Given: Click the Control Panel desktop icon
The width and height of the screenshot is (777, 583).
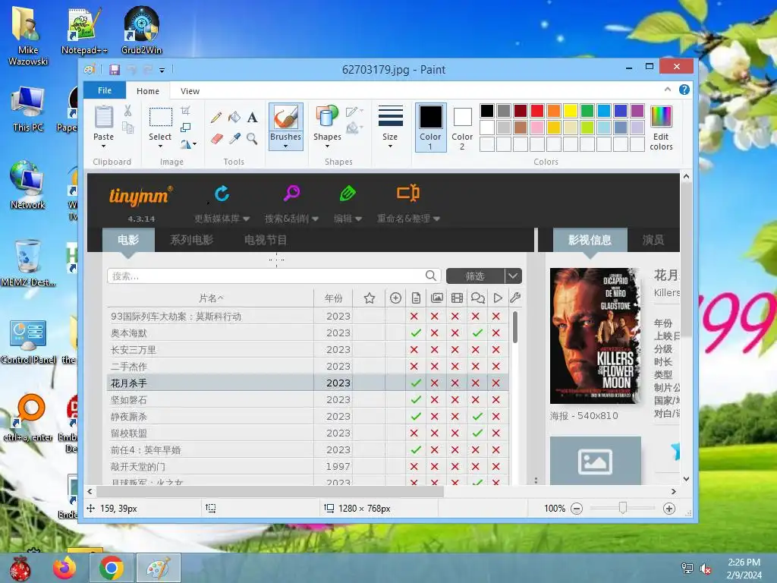Looking at the screenshot, I should point(28,341).
